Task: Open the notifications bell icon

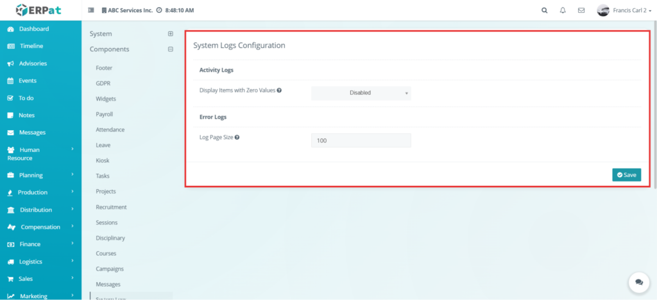Action: (563, 10)
